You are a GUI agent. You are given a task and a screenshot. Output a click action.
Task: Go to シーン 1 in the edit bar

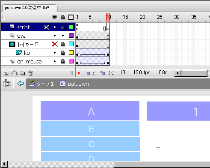coord(41,84)
